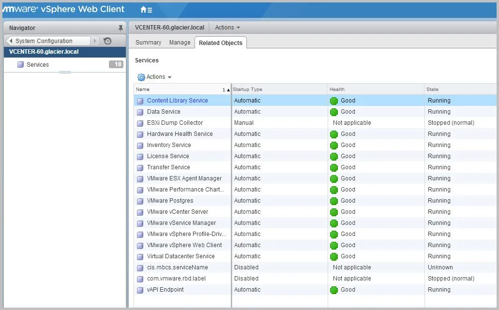The height and width of the screenshot is (310, 499).
Task: Click the VMware vSphere Web Client icon
Action: (x=140, y=246)
